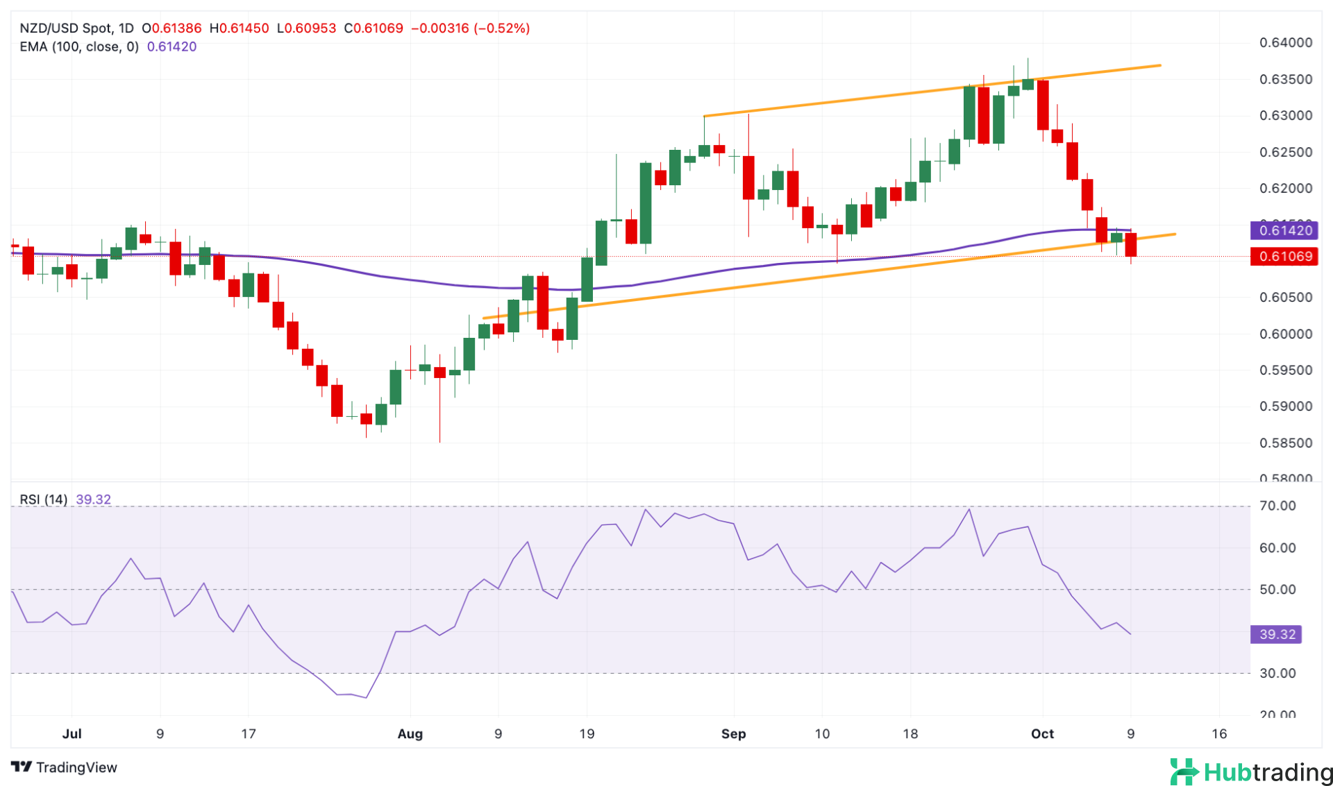
Task: Click the Hubtrading logo icon
Action: click(x=1184, y=771)
